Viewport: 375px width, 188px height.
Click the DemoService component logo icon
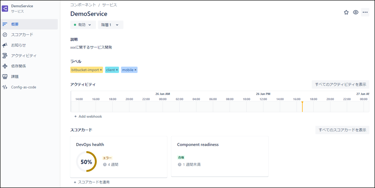(x=5, y=8)
